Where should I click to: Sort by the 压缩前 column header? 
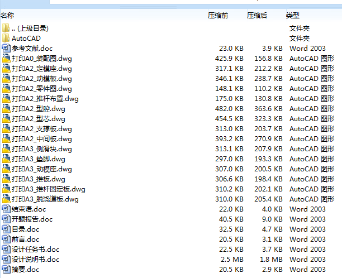(218, 15)
